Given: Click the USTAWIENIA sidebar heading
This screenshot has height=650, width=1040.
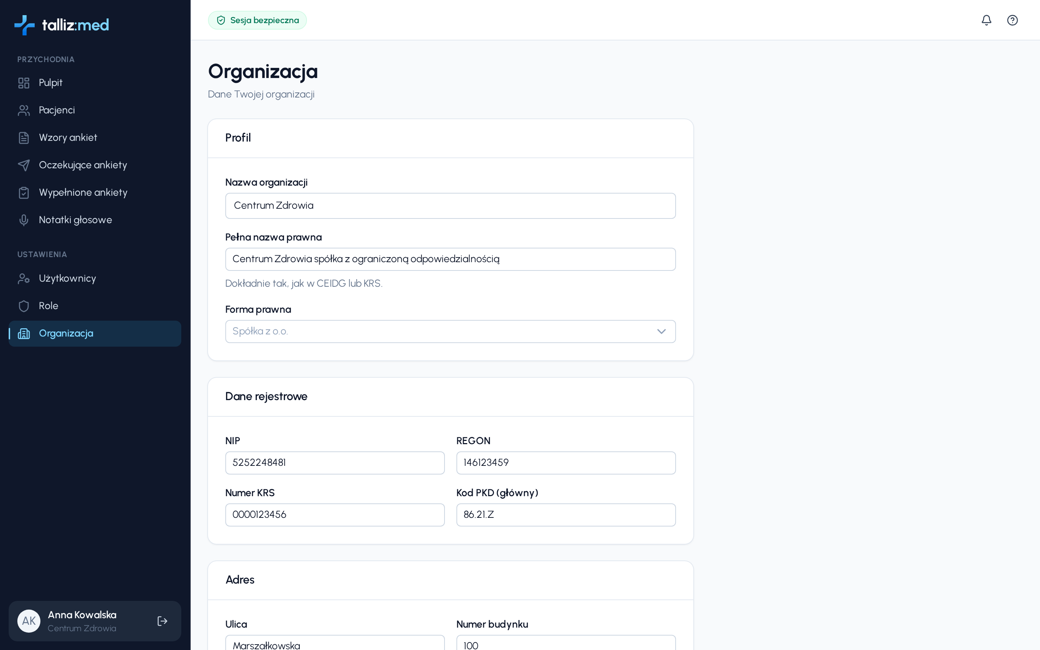Looking at the screenshot, I should pyautogui.click(x=42, y=255).
